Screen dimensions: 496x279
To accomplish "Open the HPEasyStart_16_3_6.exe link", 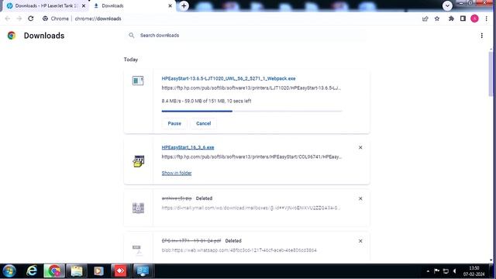I will point(188,147).
